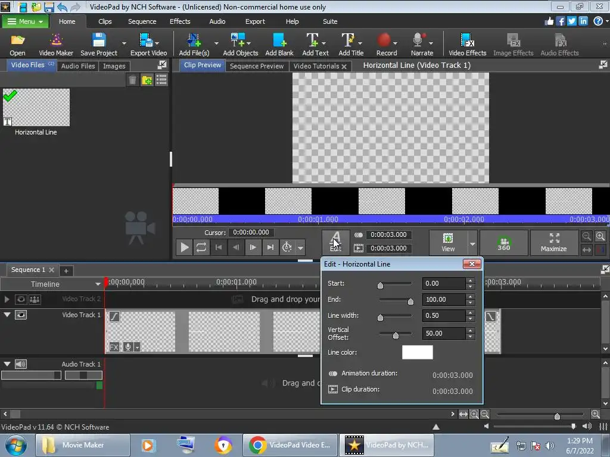Click the Line width slider handle
The image size is (610, 457).
(381, 318)
